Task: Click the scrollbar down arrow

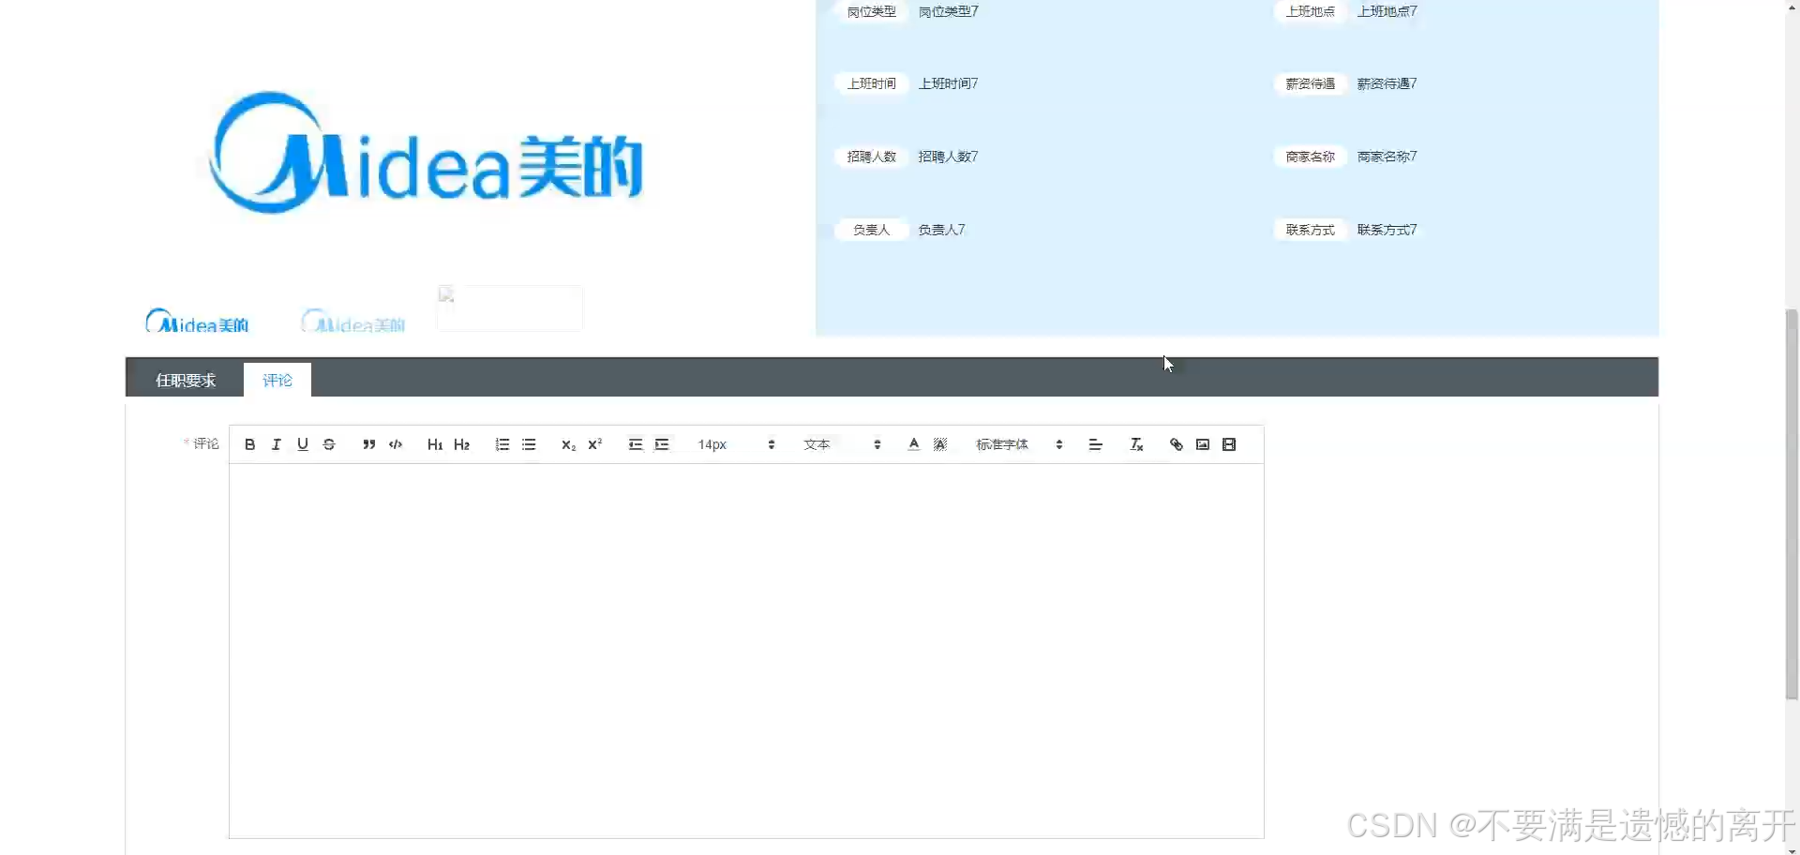Action: (x=1792, y=849)
